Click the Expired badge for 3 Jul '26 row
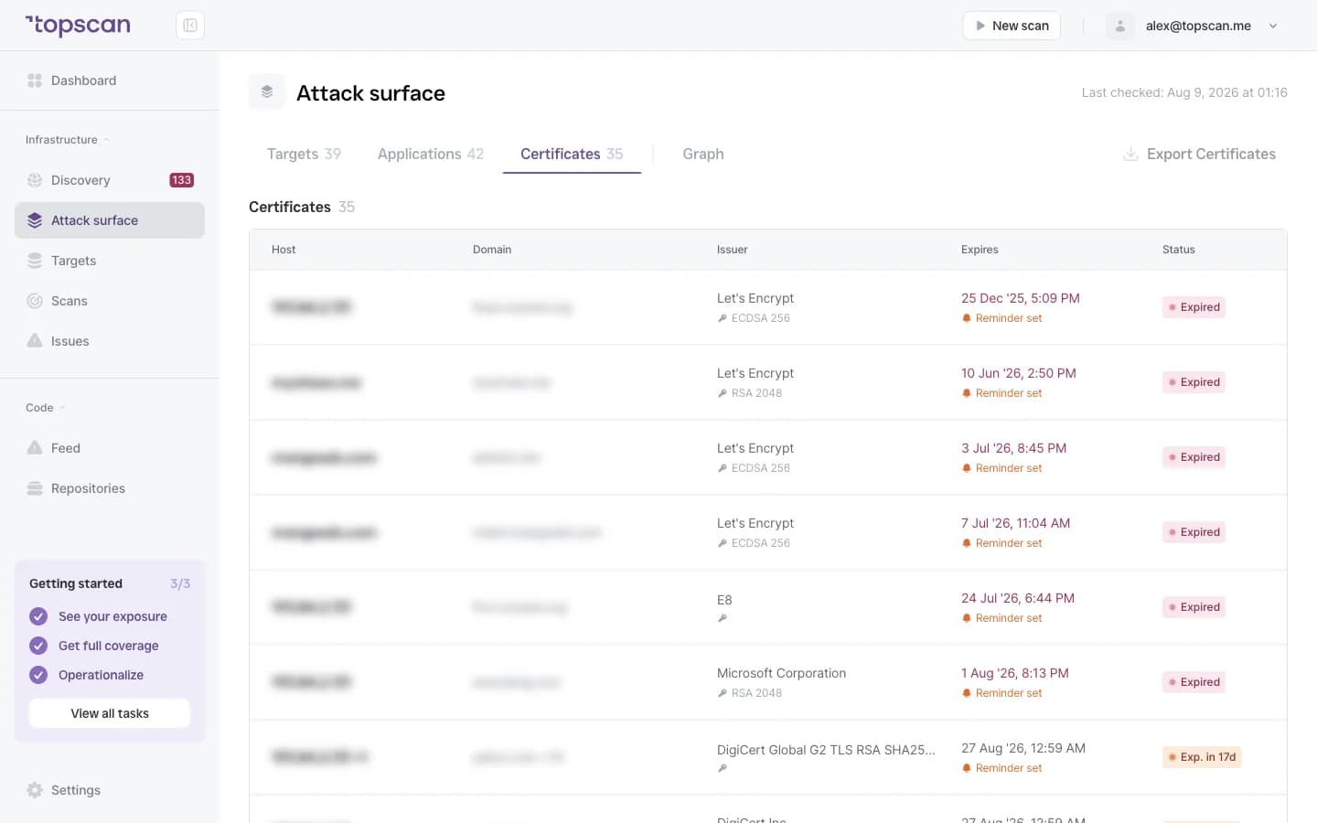1317x823 pixels. tap(1194, 457)
